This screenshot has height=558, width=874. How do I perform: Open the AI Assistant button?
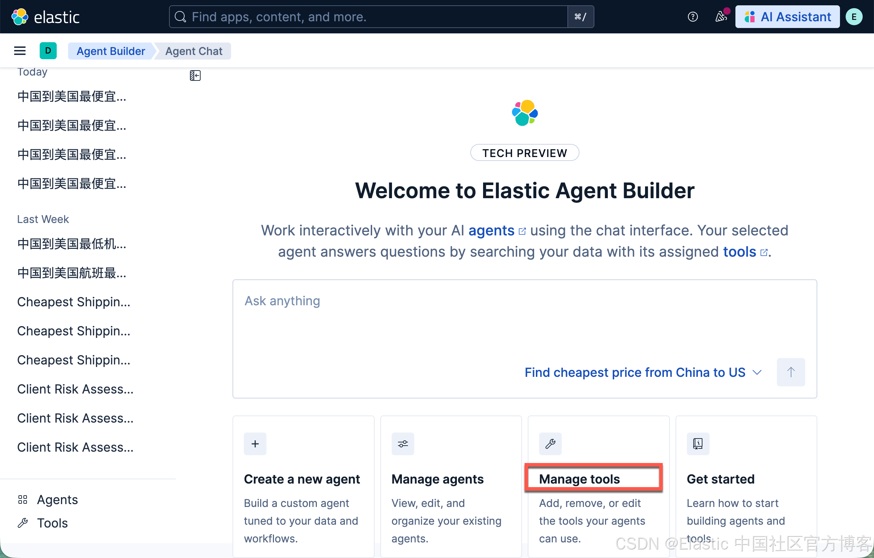tap(787, 17)
